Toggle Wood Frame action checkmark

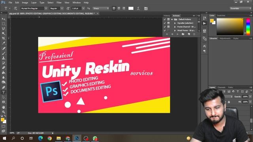(165, 30)
